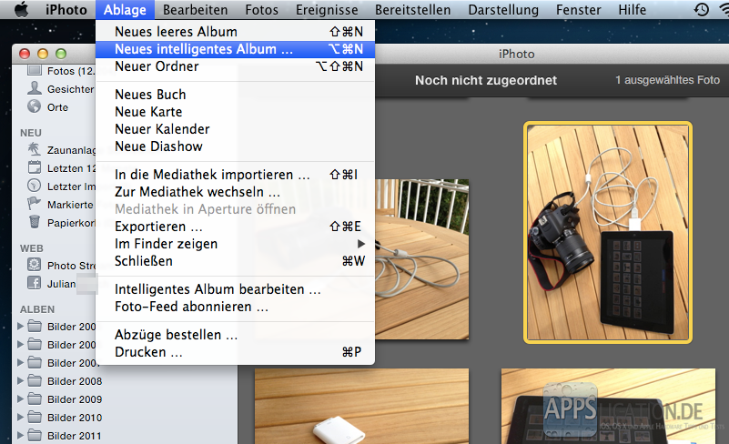
Task: Choose Zur Mediathek wechseln …
Action: pos(235,192)
